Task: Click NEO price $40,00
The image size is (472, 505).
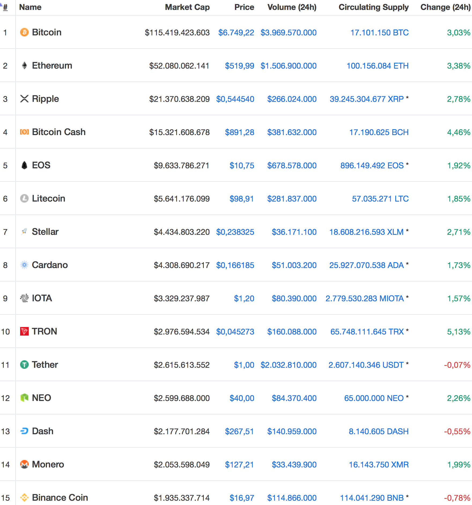Action: pyautogui.click(x=242, y=398)
